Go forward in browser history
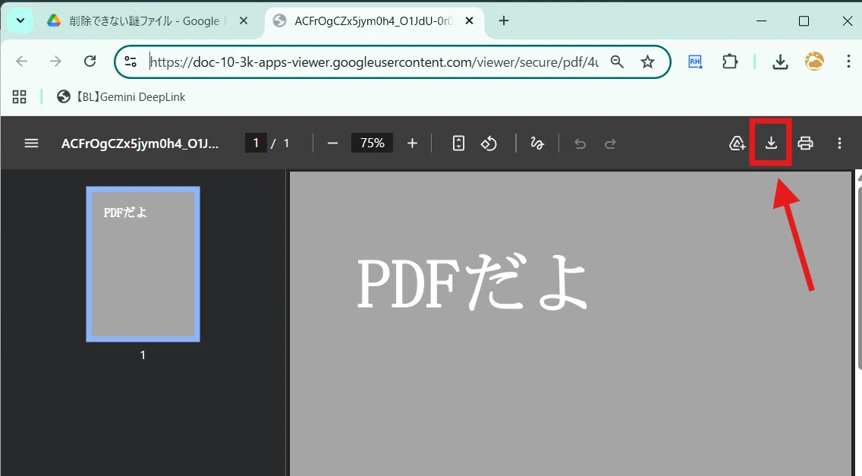Screen dimensions: 862x476 (x=55, y=61)
